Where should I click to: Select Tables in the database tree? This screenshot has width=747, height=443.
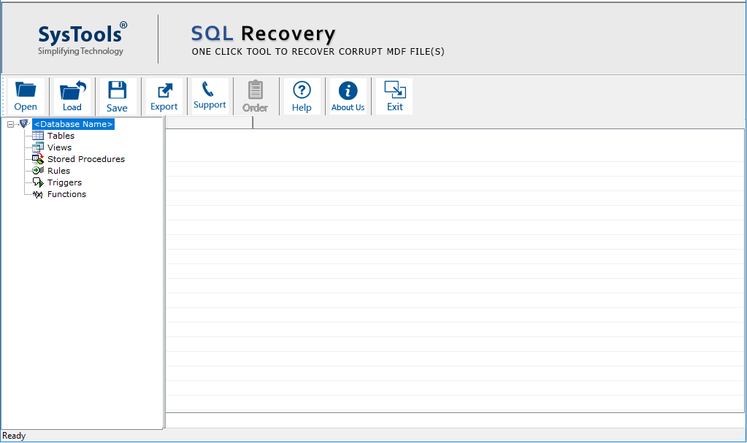61,136
